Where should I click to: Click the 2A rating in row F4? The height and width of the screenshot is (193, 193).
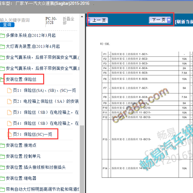pyautogui.click(x=184, y=68)
